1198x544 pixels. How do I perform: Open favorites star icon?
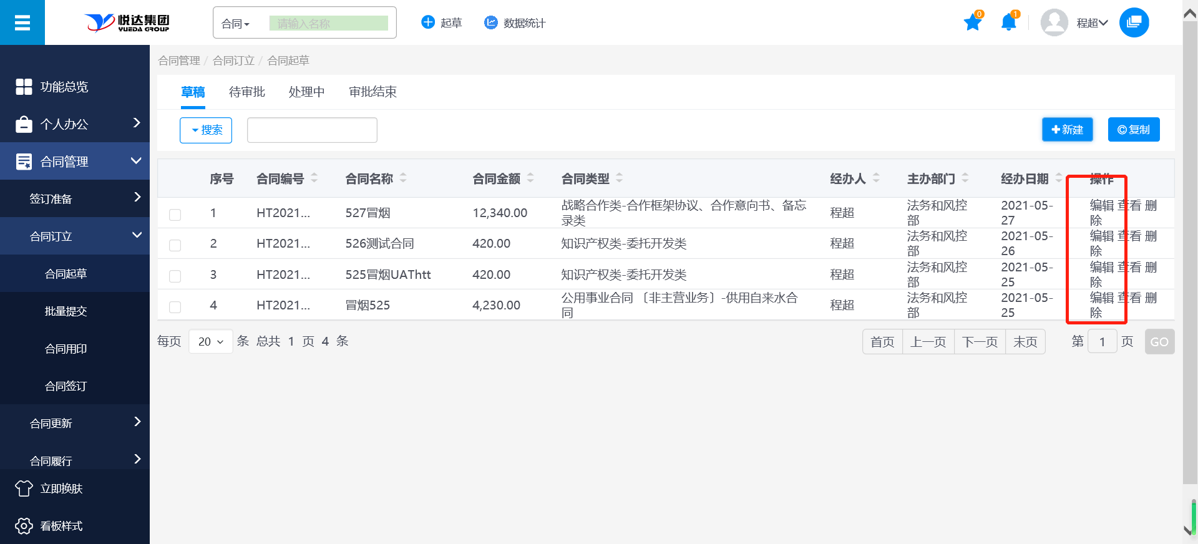point(972,23)
